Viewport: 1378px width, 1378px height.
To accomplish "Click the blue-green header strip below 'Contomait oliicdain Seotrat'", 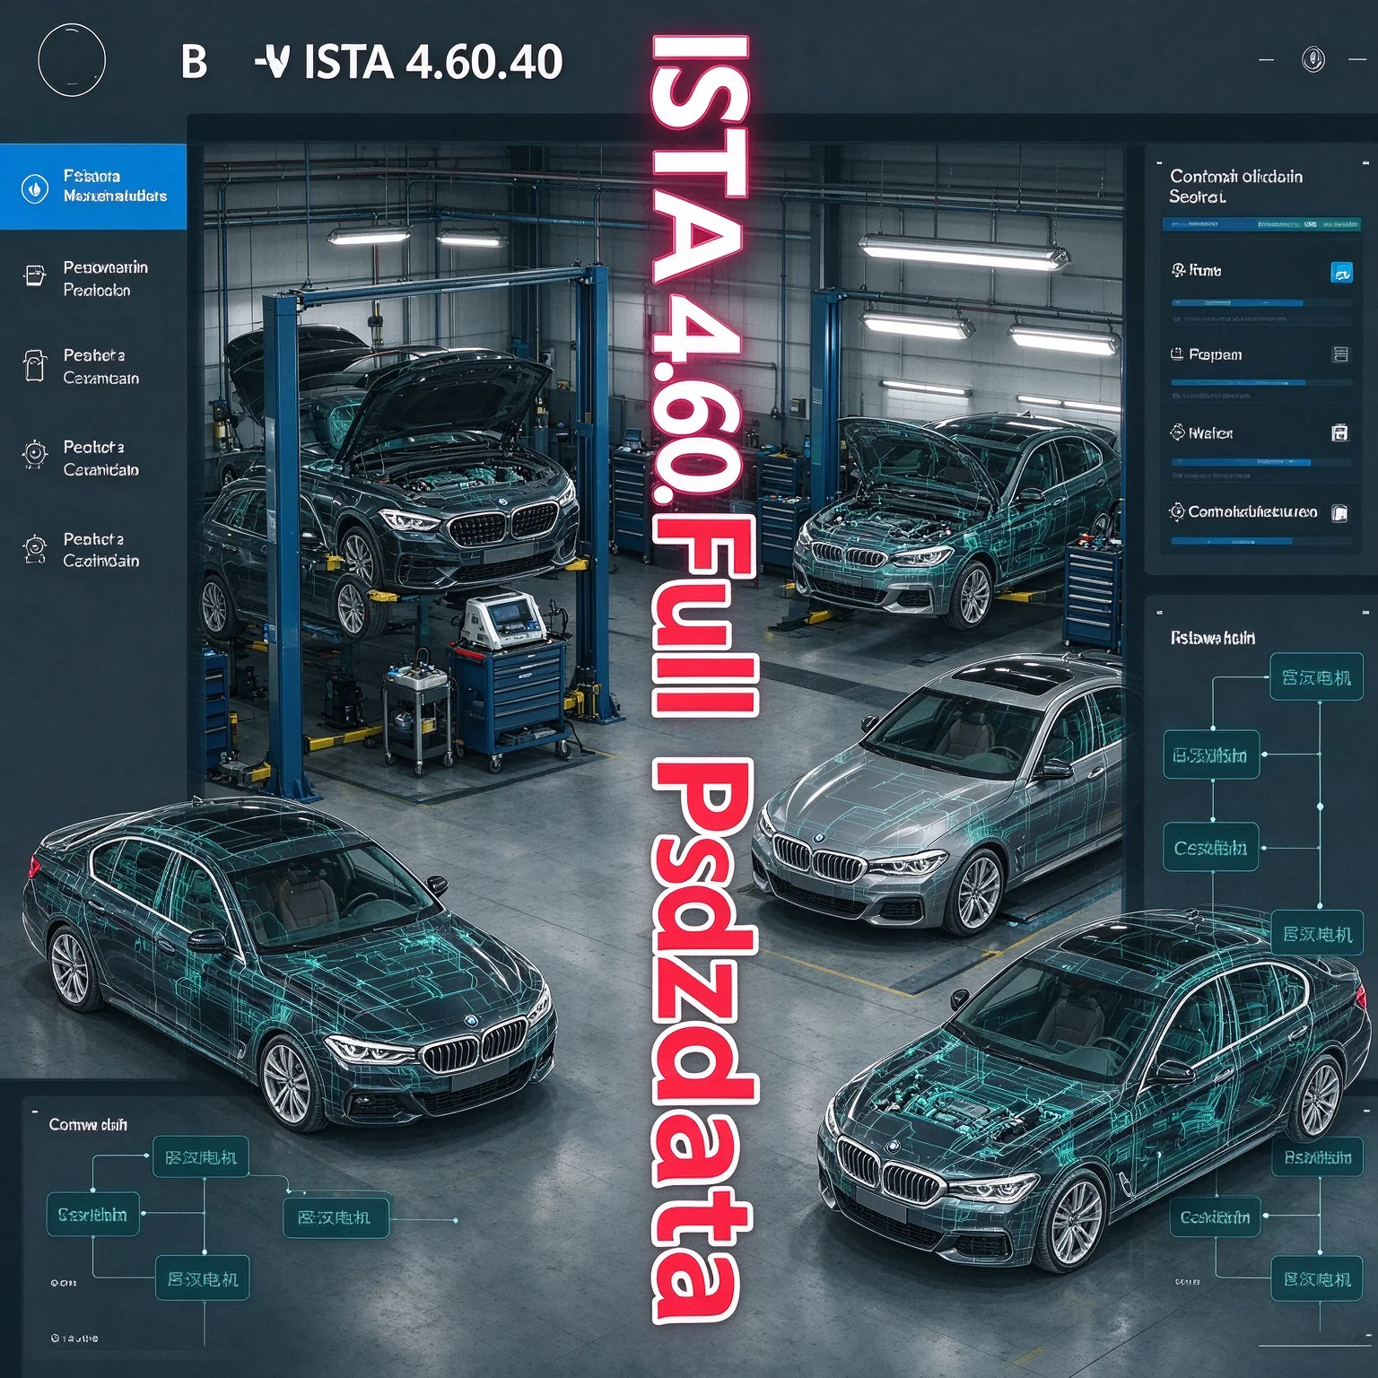I will 1261,223.
